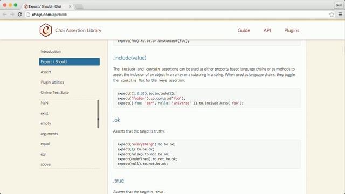Go to Introduction in the sidebar
This screenshot has width=345, height=194.
pos(51,52)
